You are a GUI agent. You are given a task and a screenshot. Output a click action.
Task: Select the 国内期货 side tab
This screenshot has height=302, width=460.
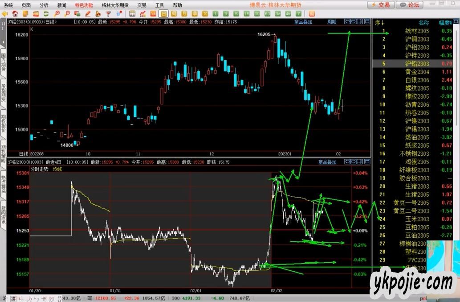point(4,62)
